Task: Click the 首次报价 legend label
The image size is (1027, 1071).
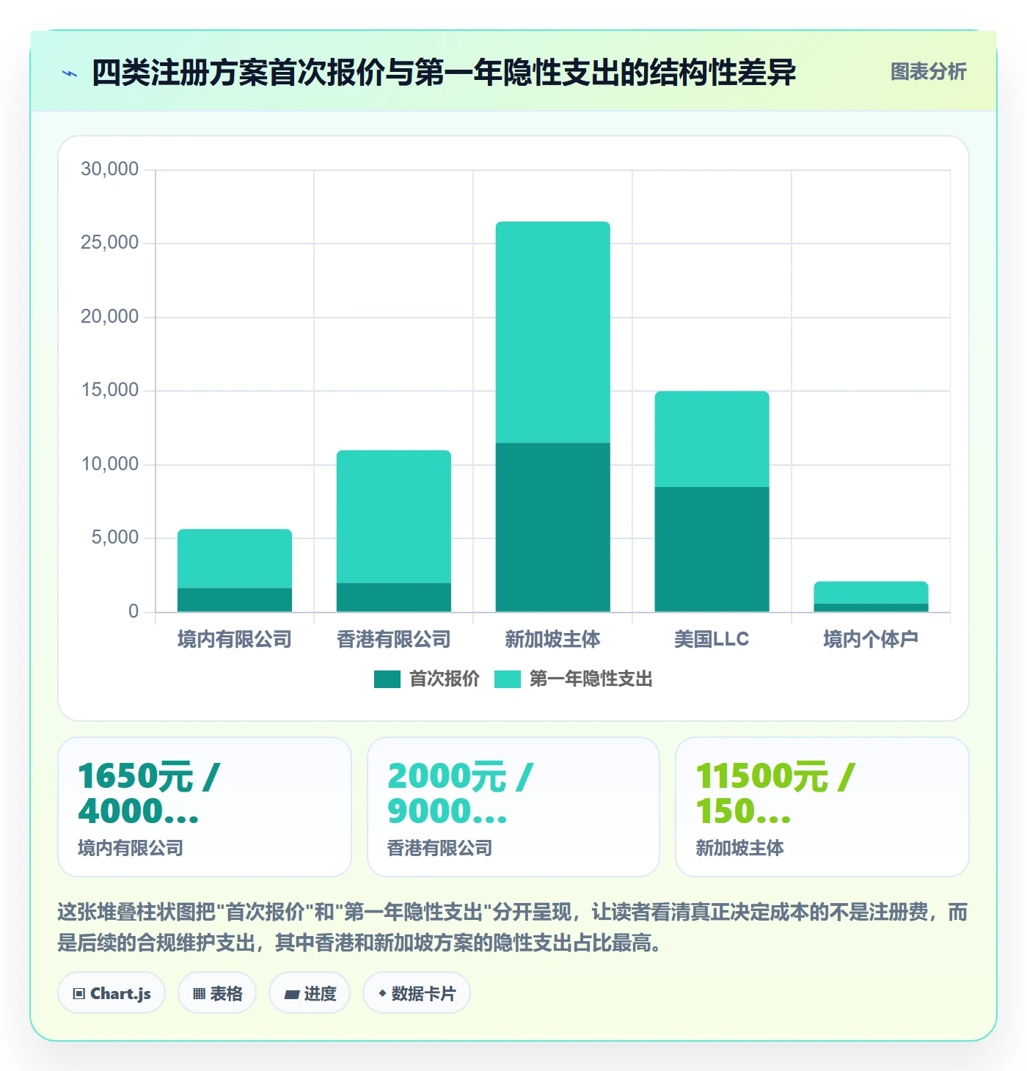Action: [x=444, y=679]
